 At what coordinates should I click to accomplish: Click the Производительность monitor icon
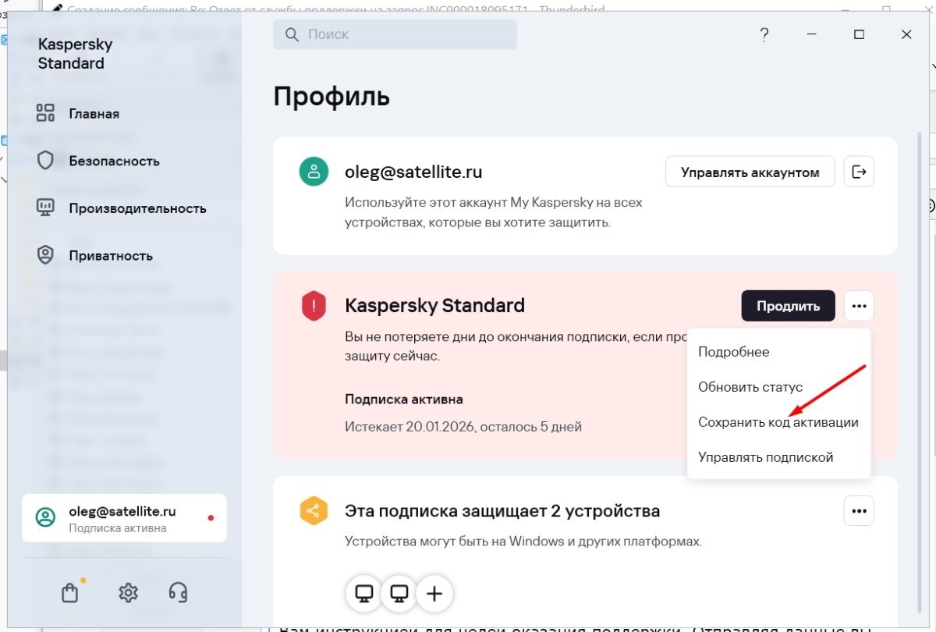45,208
